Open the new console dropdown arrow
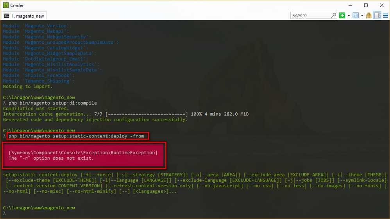The width and height of the screenshot is (390, 219). pos(349,16)
